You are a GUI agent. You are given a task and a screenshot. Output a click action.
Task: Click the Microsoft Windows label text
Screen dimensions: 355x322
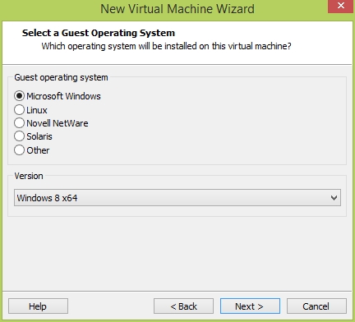(63, 96)
